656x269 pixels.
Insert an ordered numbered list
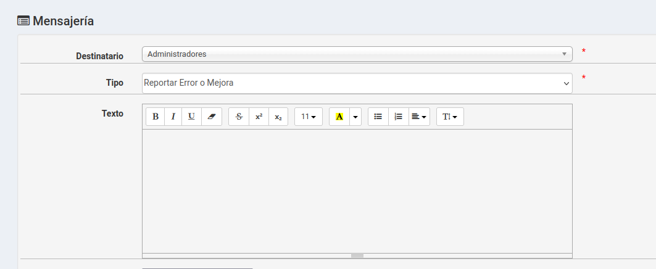click(x=398, y=117)
